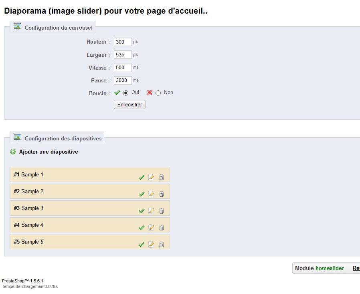Delete Sample 5 using its trash icon
Screen dimensions: 360x294
(162, 244)
